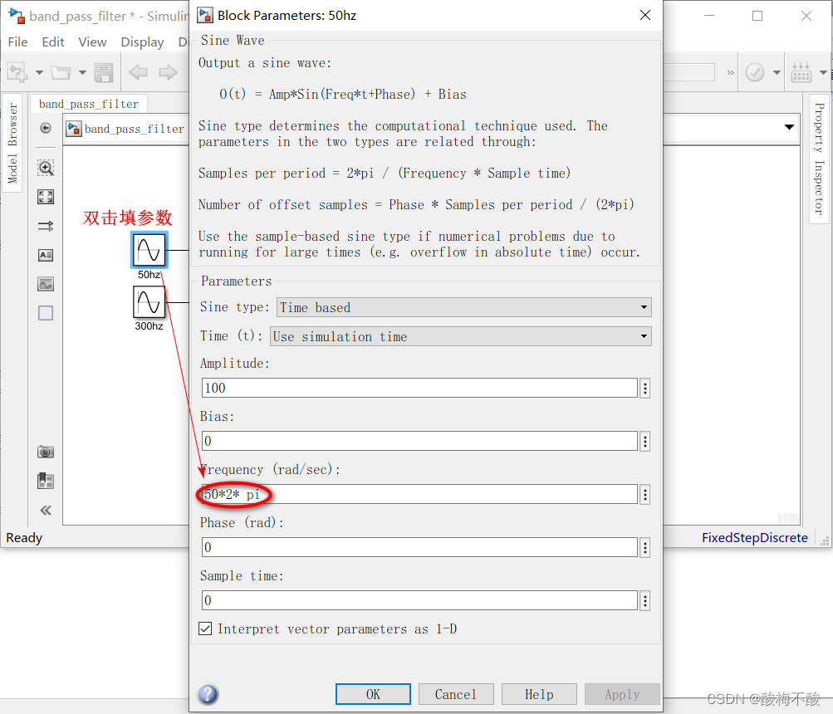Screen dimensions: 833x714
Task: Close the Block Parameters dialog
Action: click(x=645, y=16)
